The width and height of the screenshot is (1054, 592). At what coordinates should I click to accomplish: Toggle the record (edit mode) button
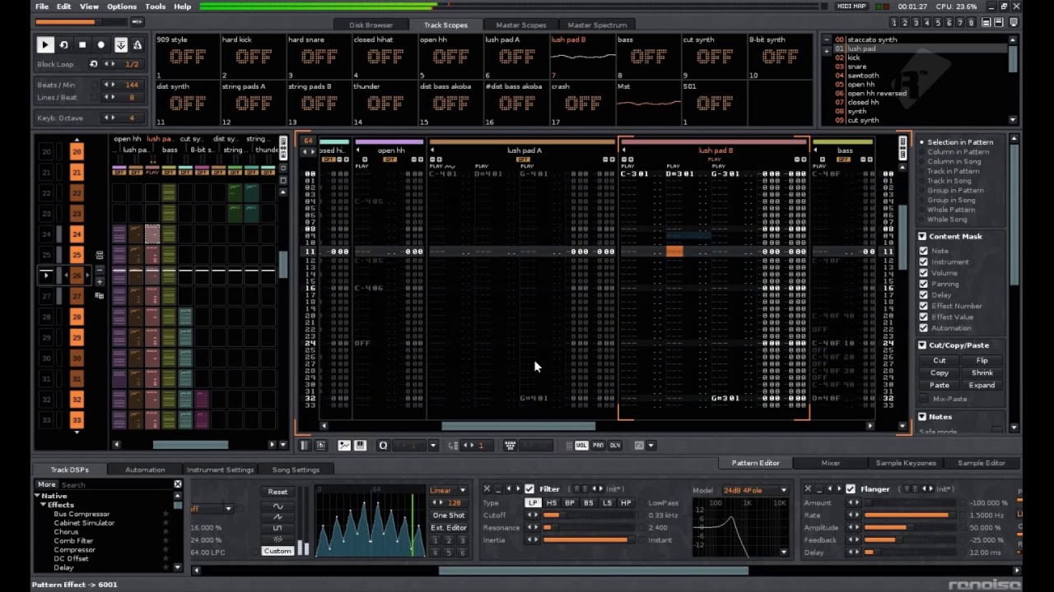coord(101,45)
